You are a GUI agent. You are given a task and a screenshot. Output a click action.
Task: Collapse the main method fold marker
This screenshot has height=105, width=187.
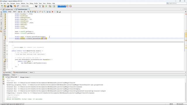click(x=7, y=51)
